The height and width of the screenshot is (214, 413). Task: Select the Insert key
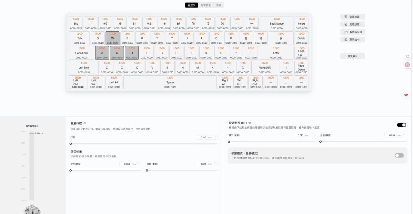coord(301,24)
